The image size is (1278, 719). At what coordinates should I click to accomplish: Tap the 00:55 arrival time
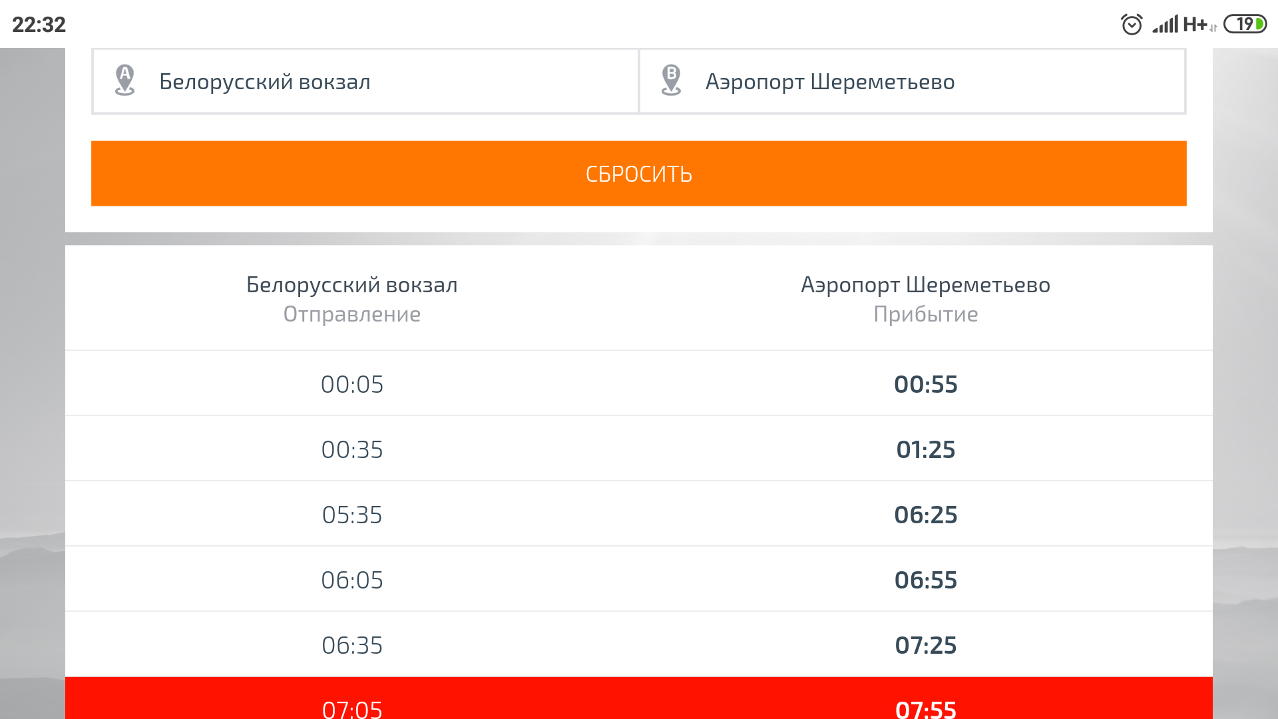925,384
